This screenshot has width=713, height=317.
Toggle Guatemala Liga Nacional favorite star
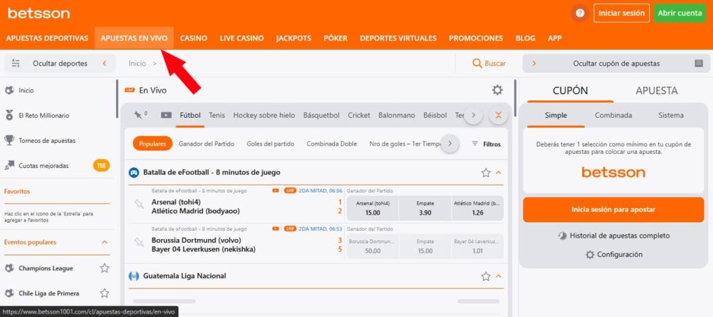coord(486,277)
